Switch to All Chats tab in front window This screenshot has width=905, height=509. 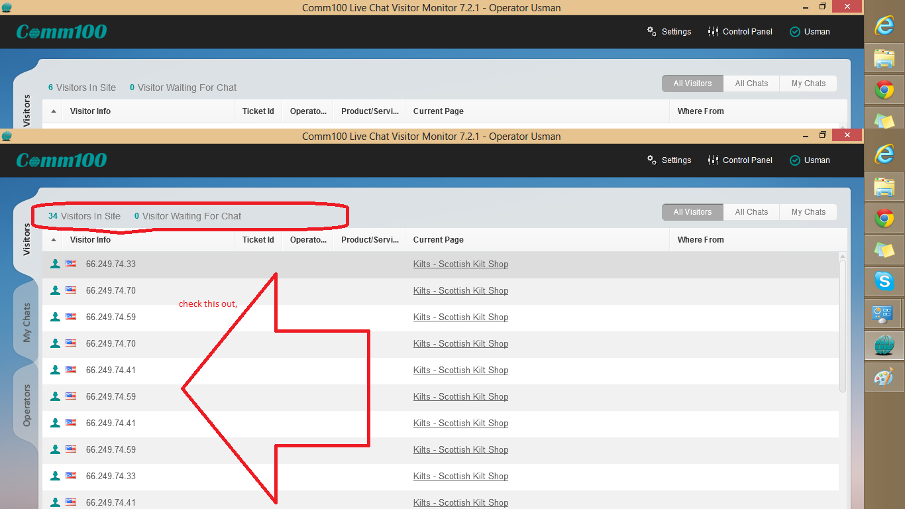751,212
